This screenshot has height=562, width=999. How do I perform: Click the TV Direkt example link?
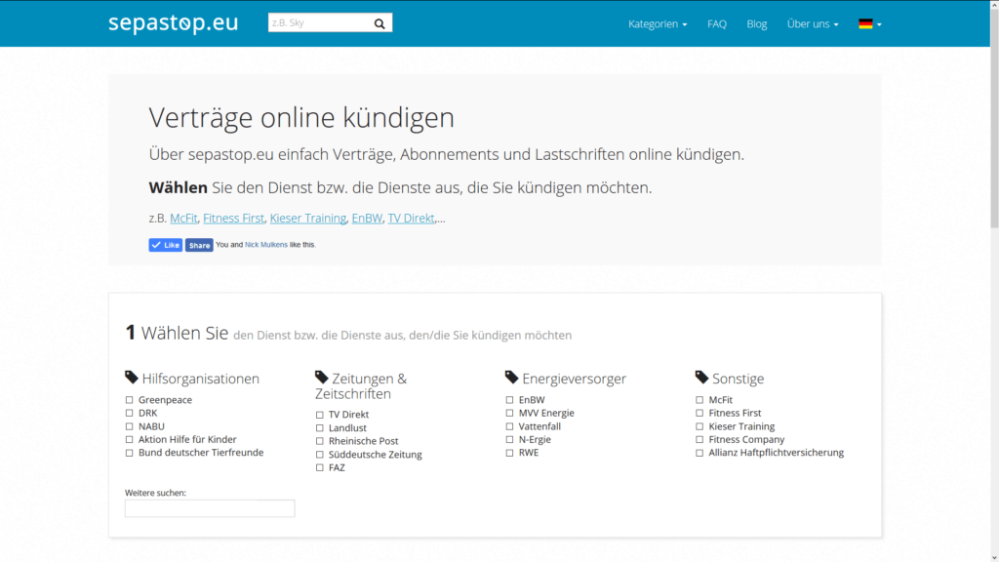coord(411,218)
